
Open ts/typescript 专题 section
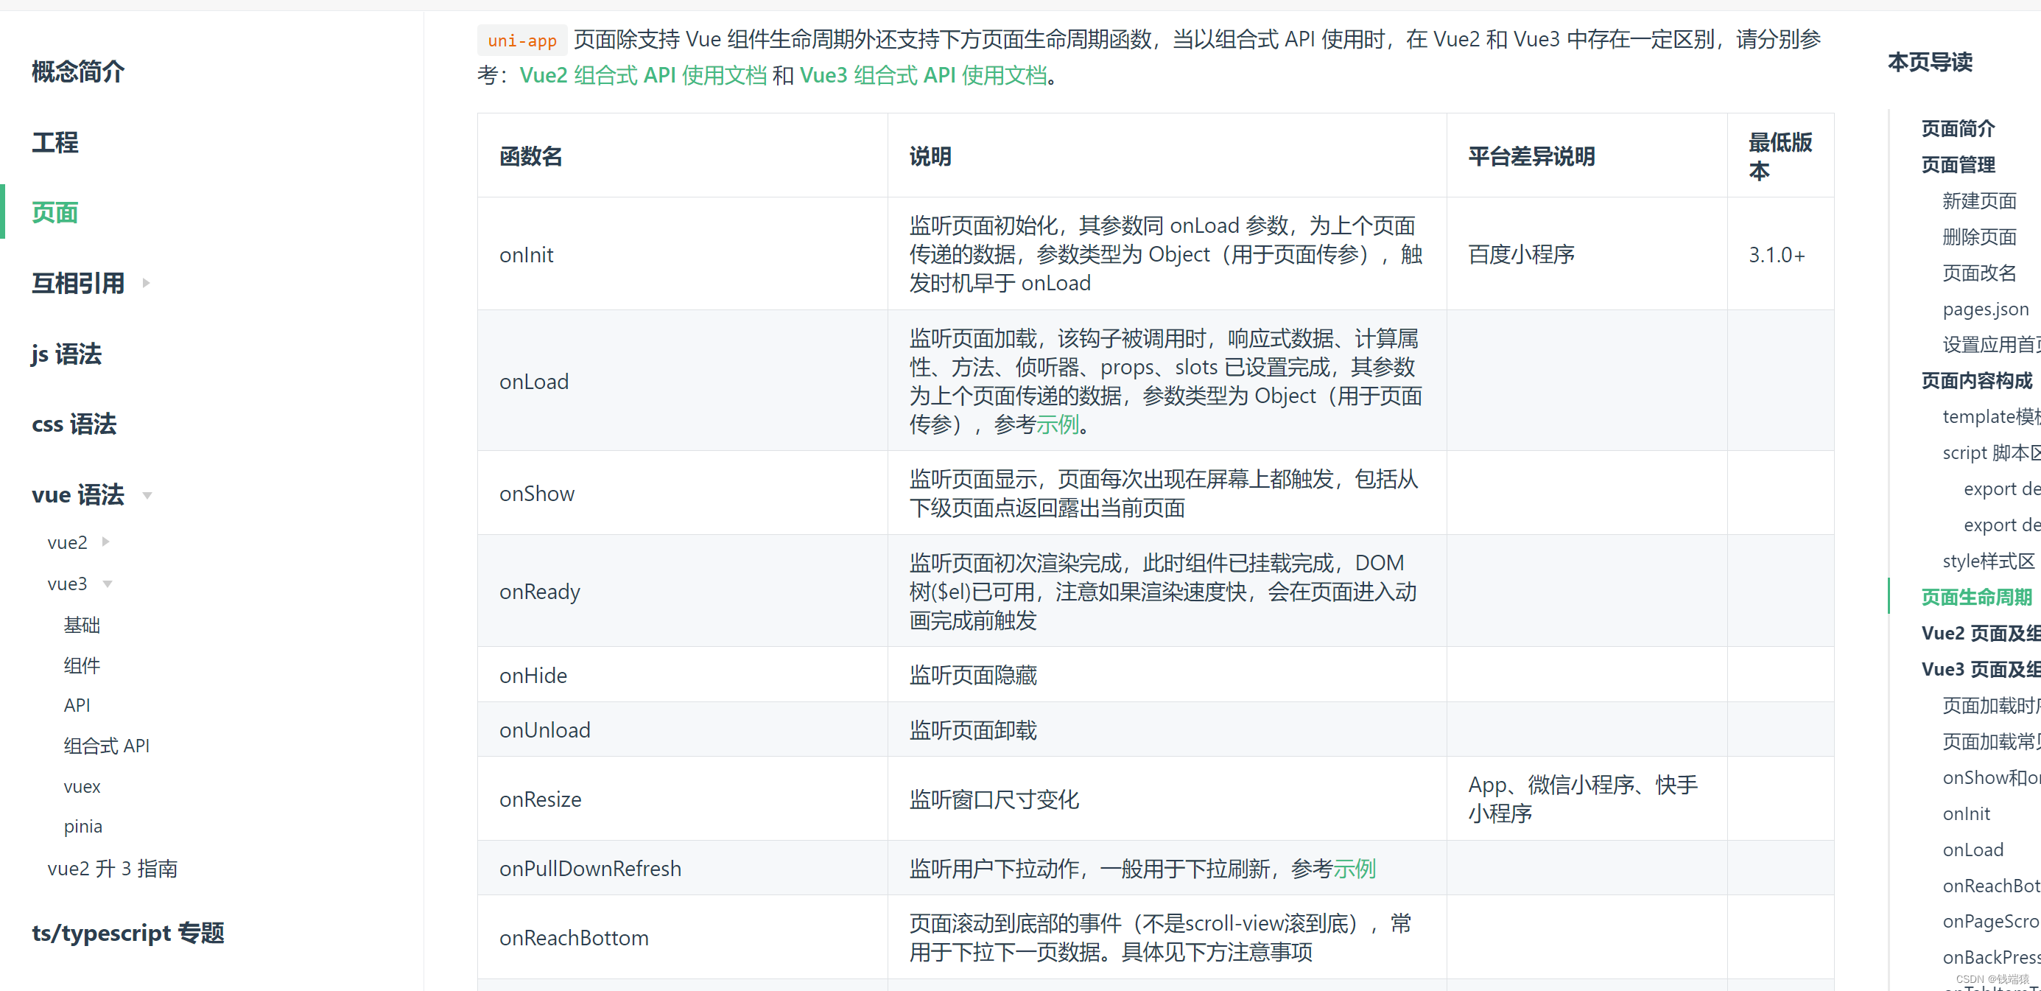tap(127, 933)
